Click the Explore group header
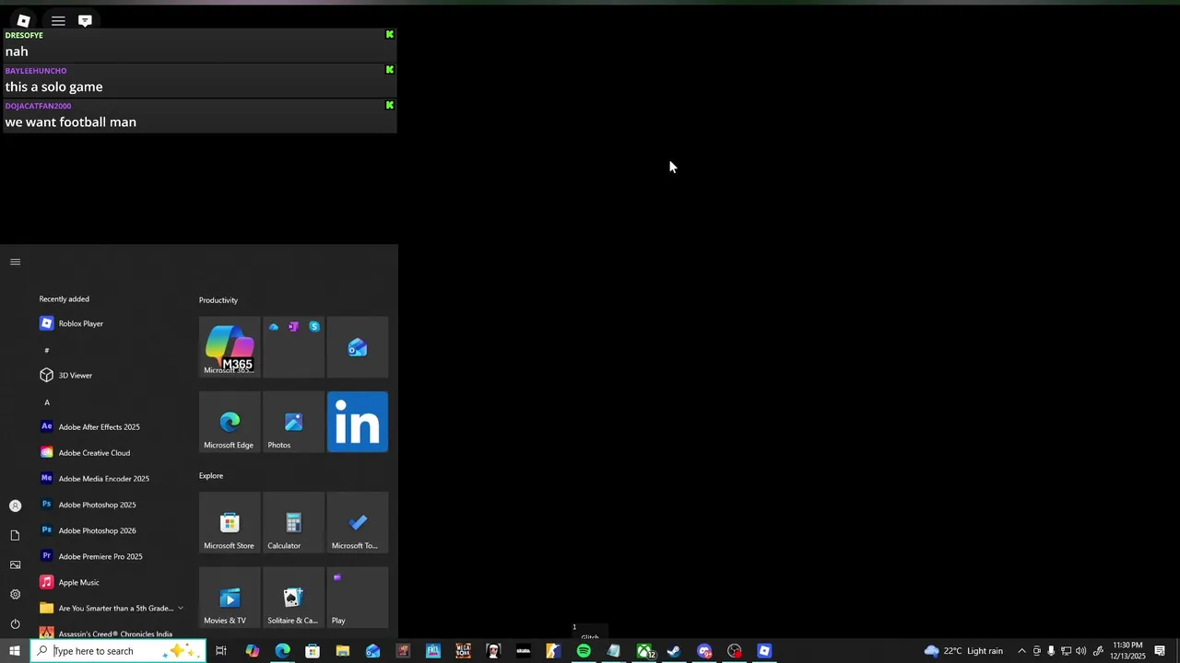The width and height of the screenshot is (1180, 663). (x=211, y=476)
